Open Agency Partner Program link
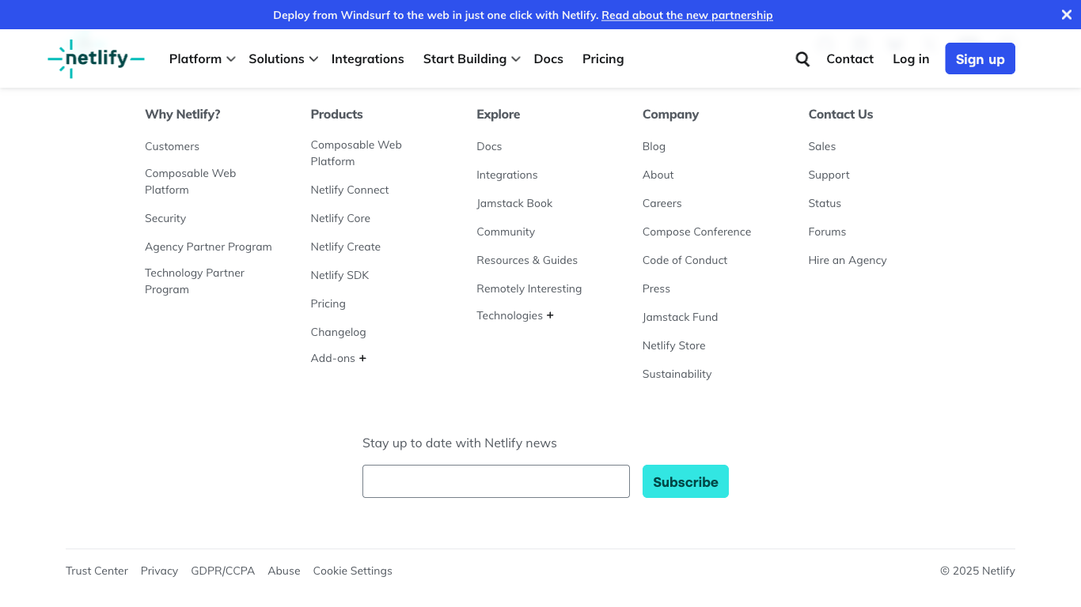This screenshot has height=607, width=1081. click(208, 247)
